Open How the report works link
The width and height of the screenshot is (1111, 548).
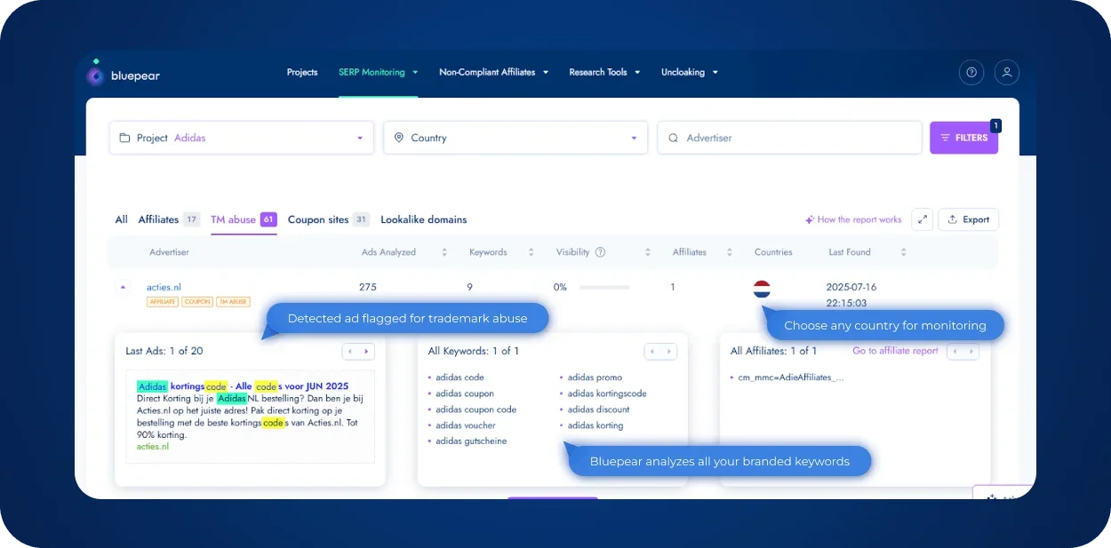tap(853, 219)
